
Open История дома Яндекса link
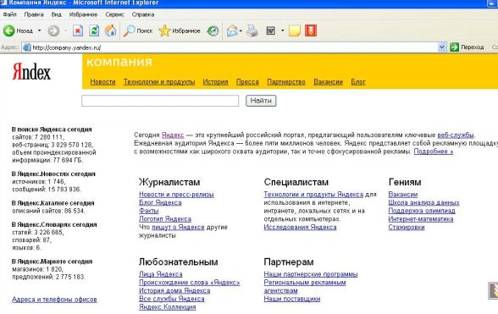tap(174, 290)
